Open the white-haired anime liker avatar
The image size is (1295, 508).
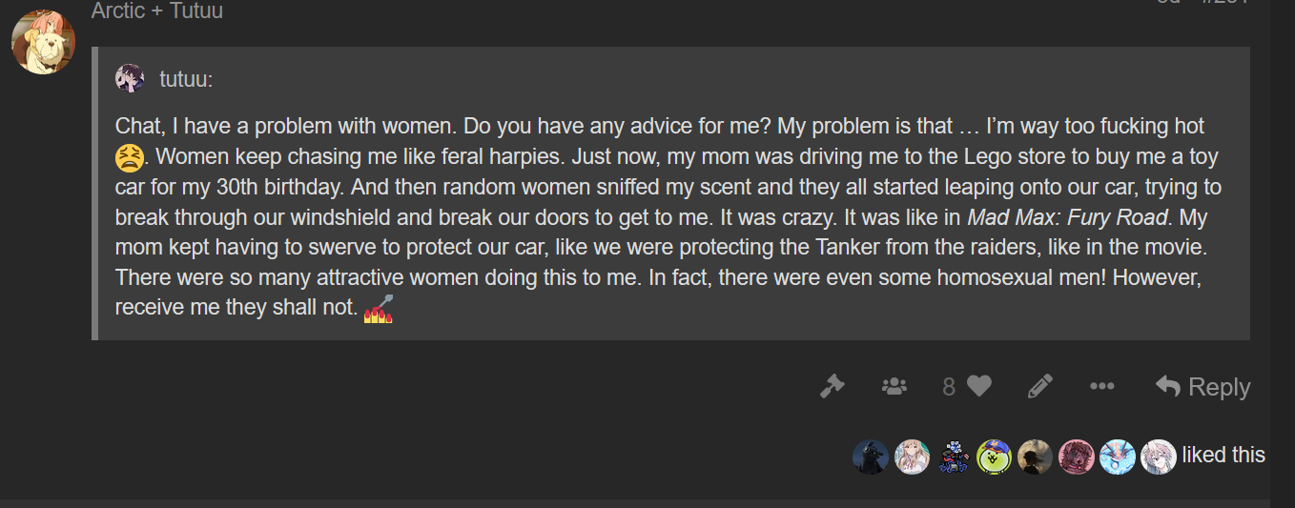click(x=1159, y=457)
